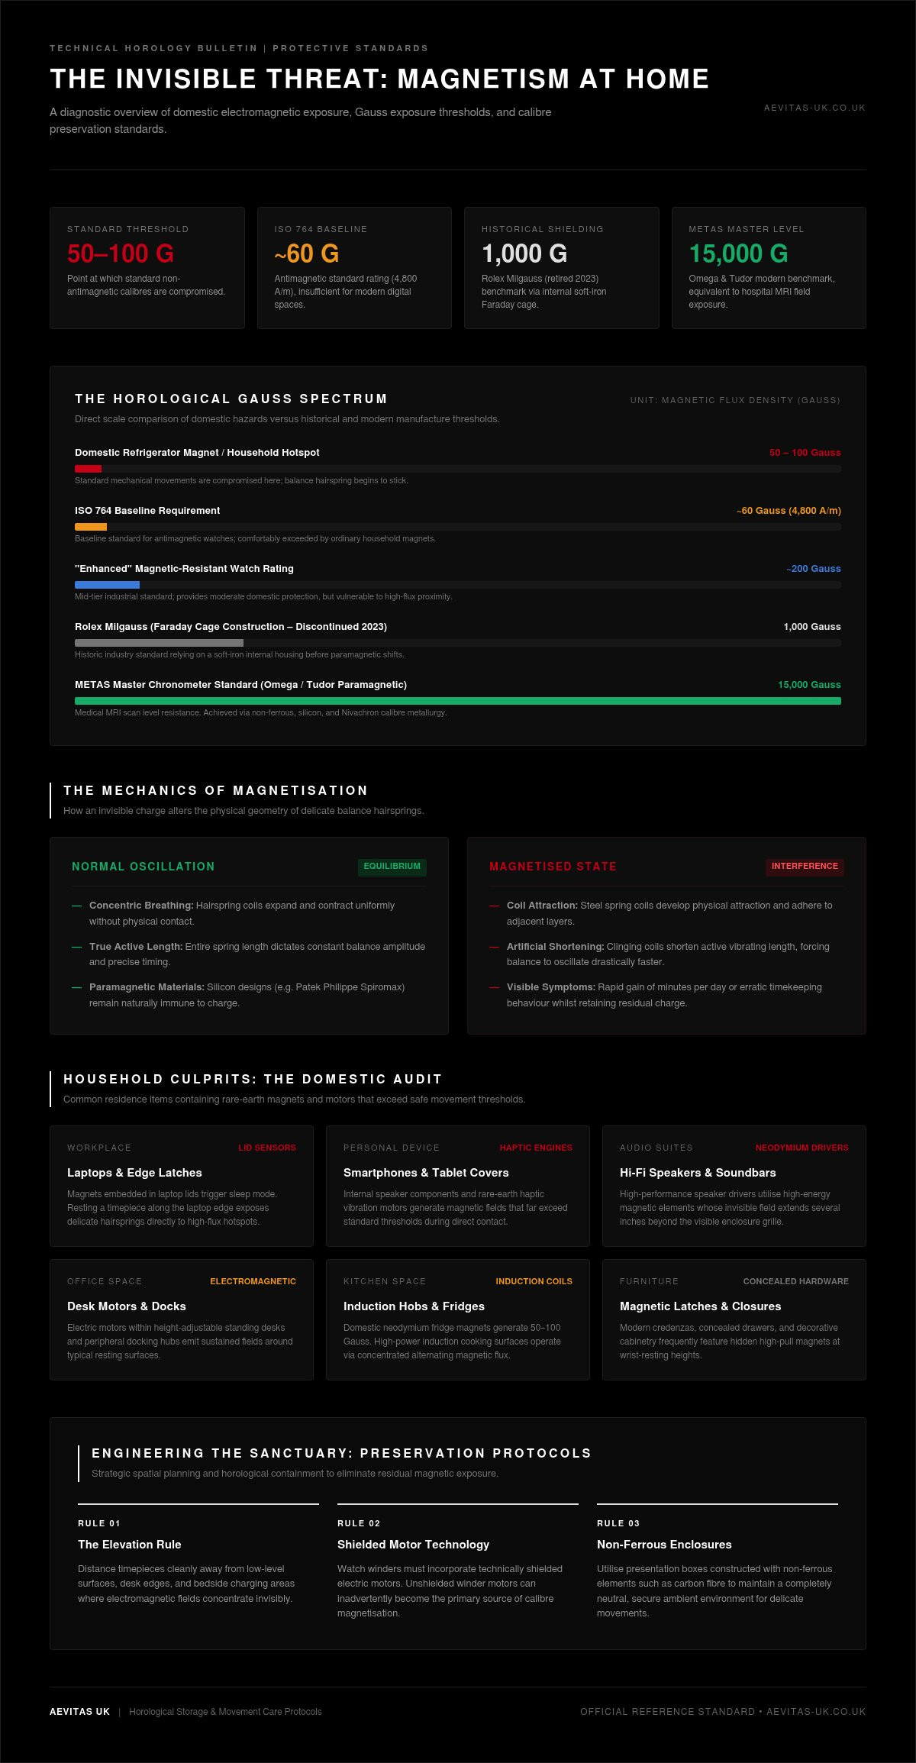This screenshot has width=916, height=1763.
Task: Click the "LID SENSORS" tag
Action: click(x=267, y=1148)
